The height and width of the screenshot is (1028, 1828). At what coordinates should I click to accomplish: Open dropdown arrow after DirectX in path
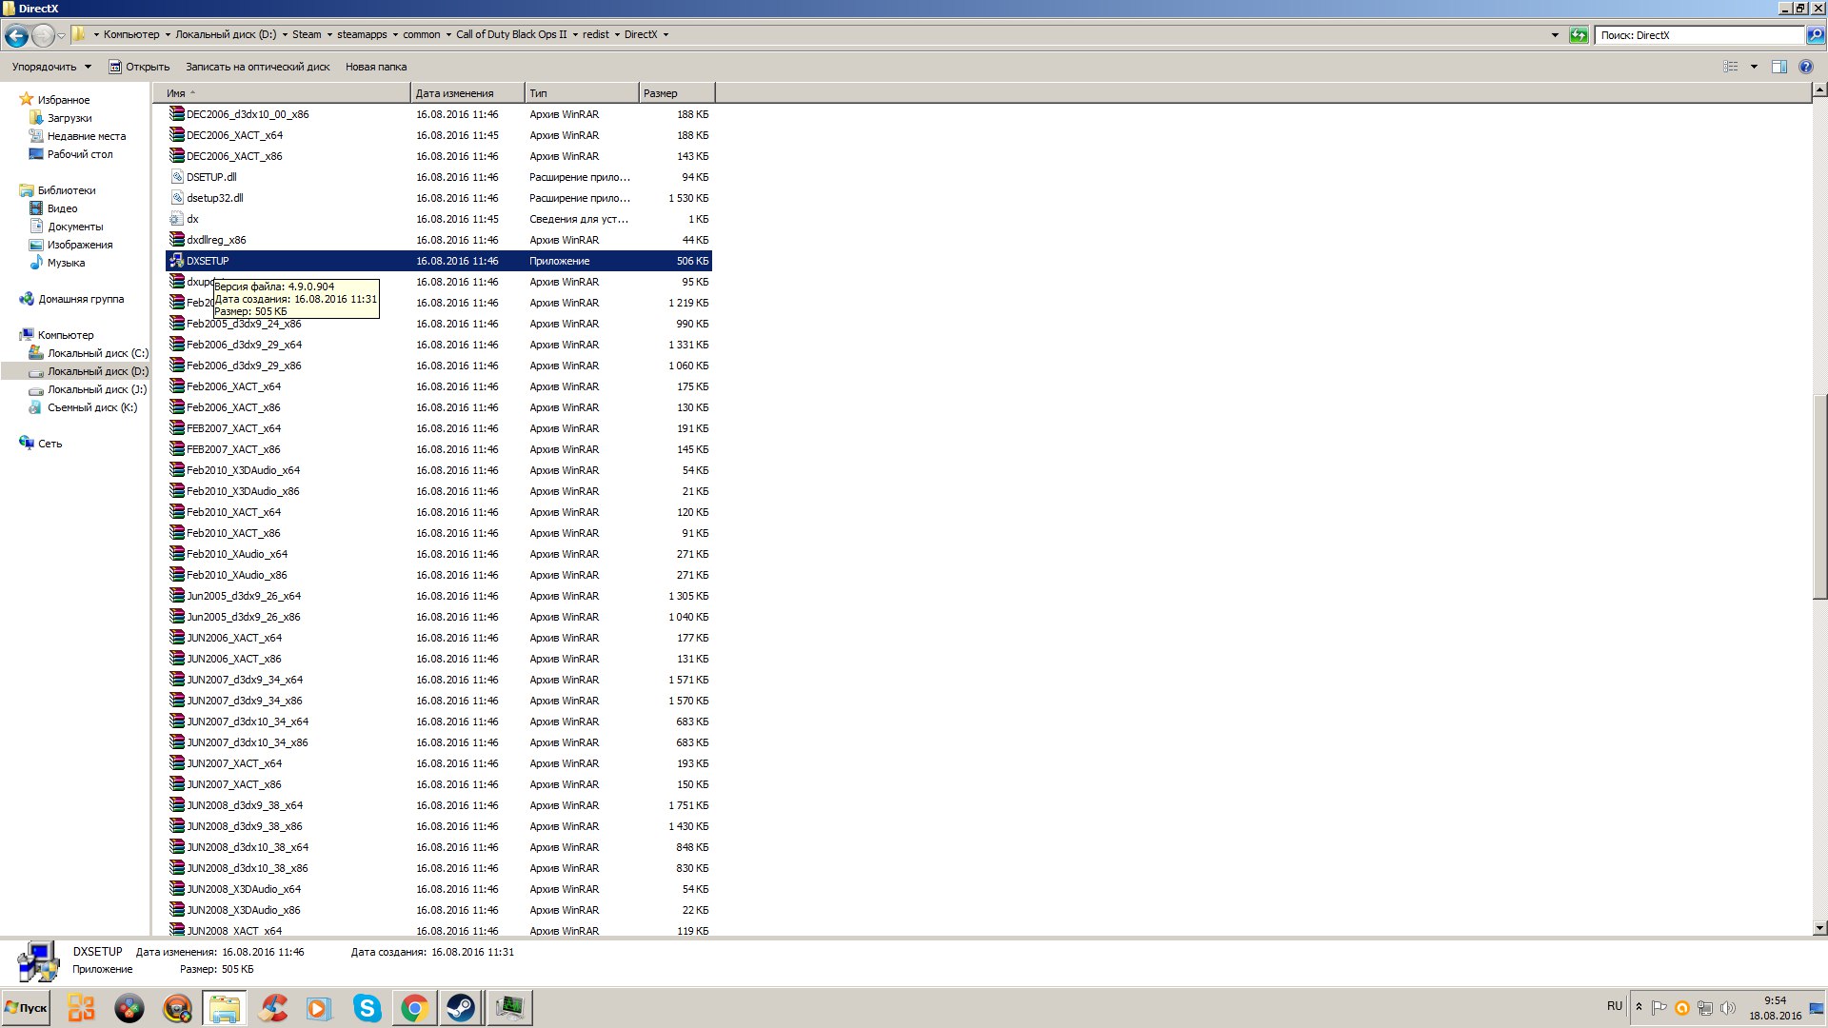pyautogui.click(x=666, y=35)
